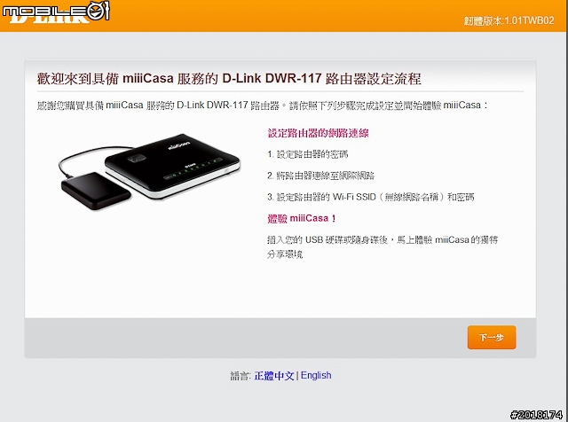Screen dimensions: 568x422
Task: Click the orange 下一步 next button
Action: coord(492,337)
